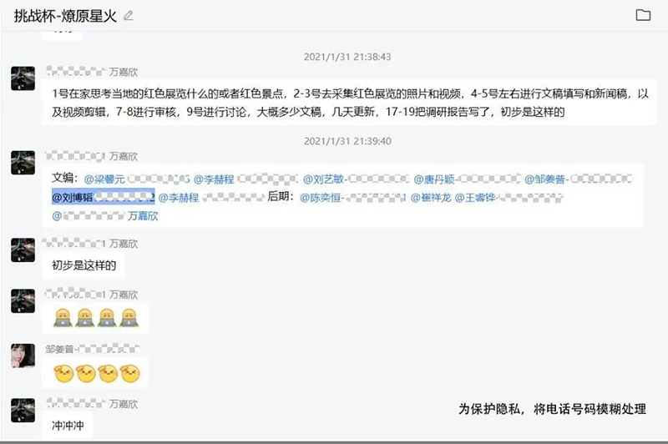The image size is (668, 444).
Task: Click 万嘉欣's avatar on the first message
Action: (x=23, y=78)
